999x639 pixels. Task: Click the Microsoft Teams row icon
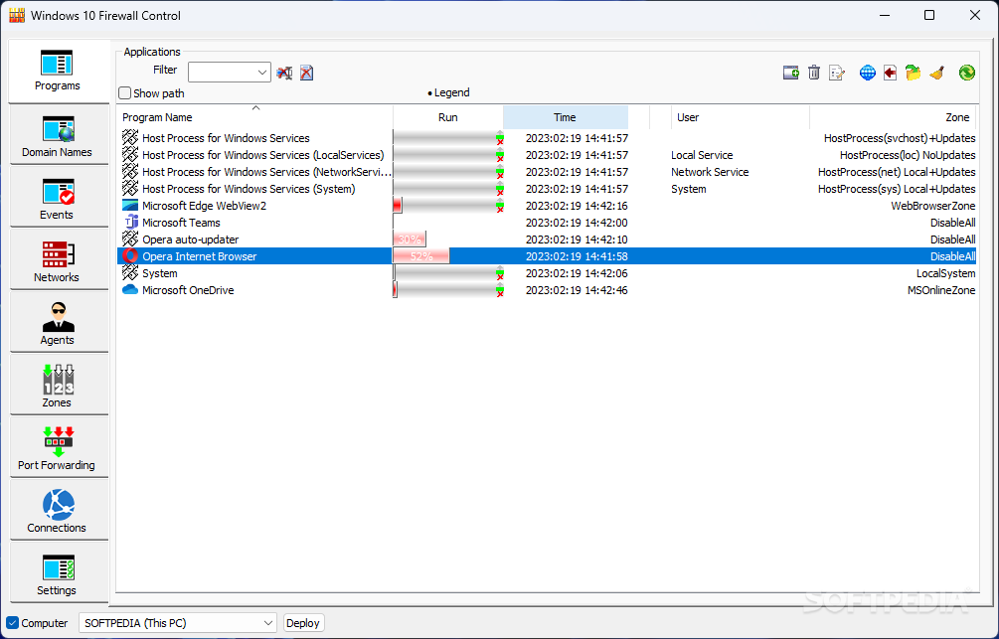click(x=130, y=223)
